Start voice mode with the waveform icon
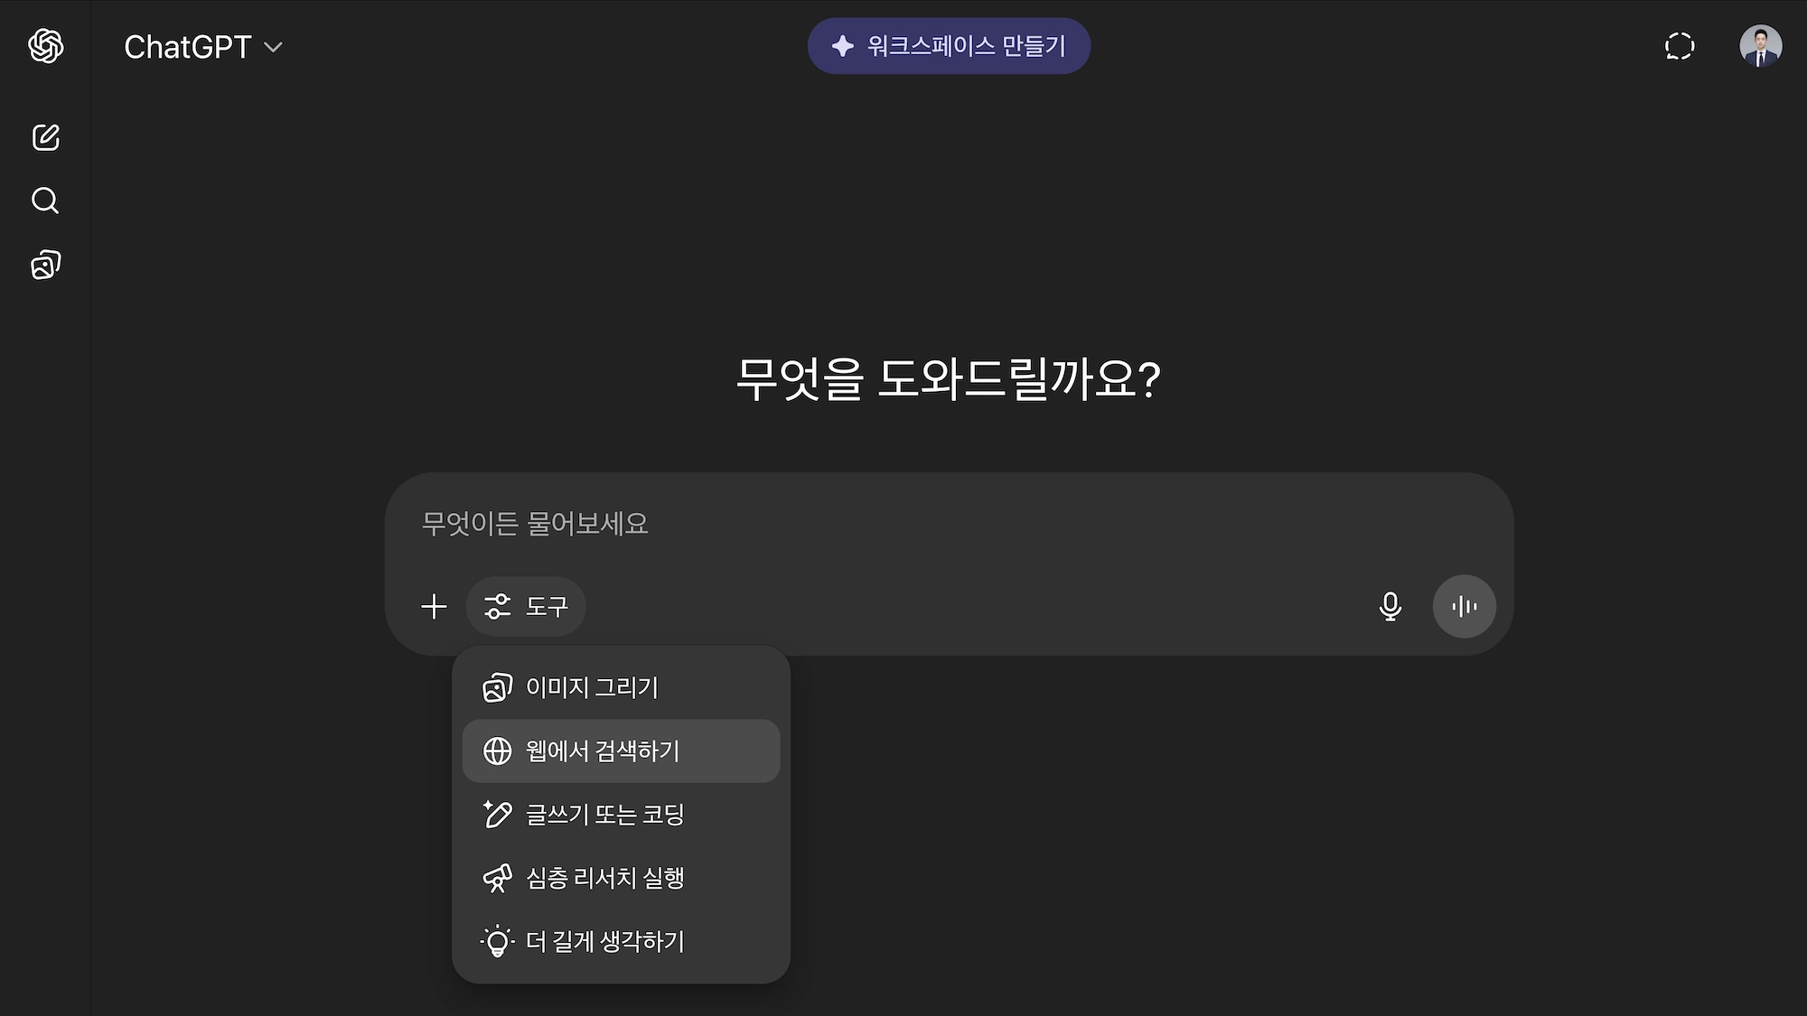 click(x=1464, y=606)
